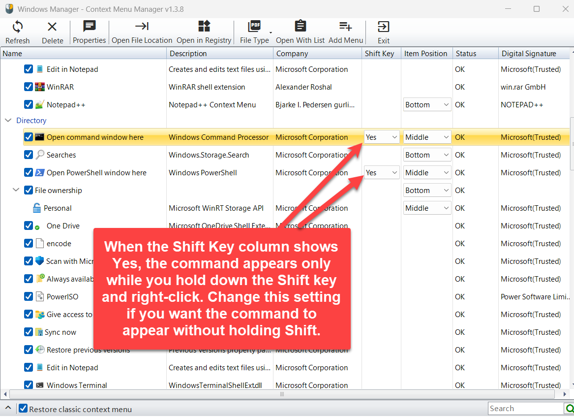Click the horizontal scrollbar thumb

click(282, 394)
